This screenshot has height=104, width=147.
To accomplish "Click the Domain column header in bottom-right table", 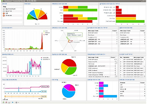I will (x=123, y=83).
